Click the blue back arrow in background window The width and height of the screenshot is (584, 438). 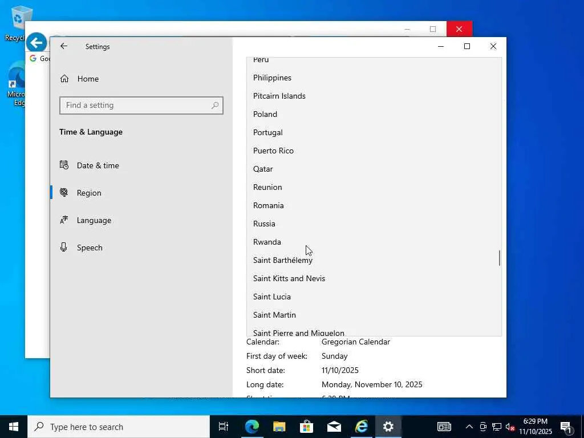pos(36,43)
